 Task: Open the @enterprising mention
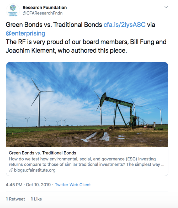26,33
